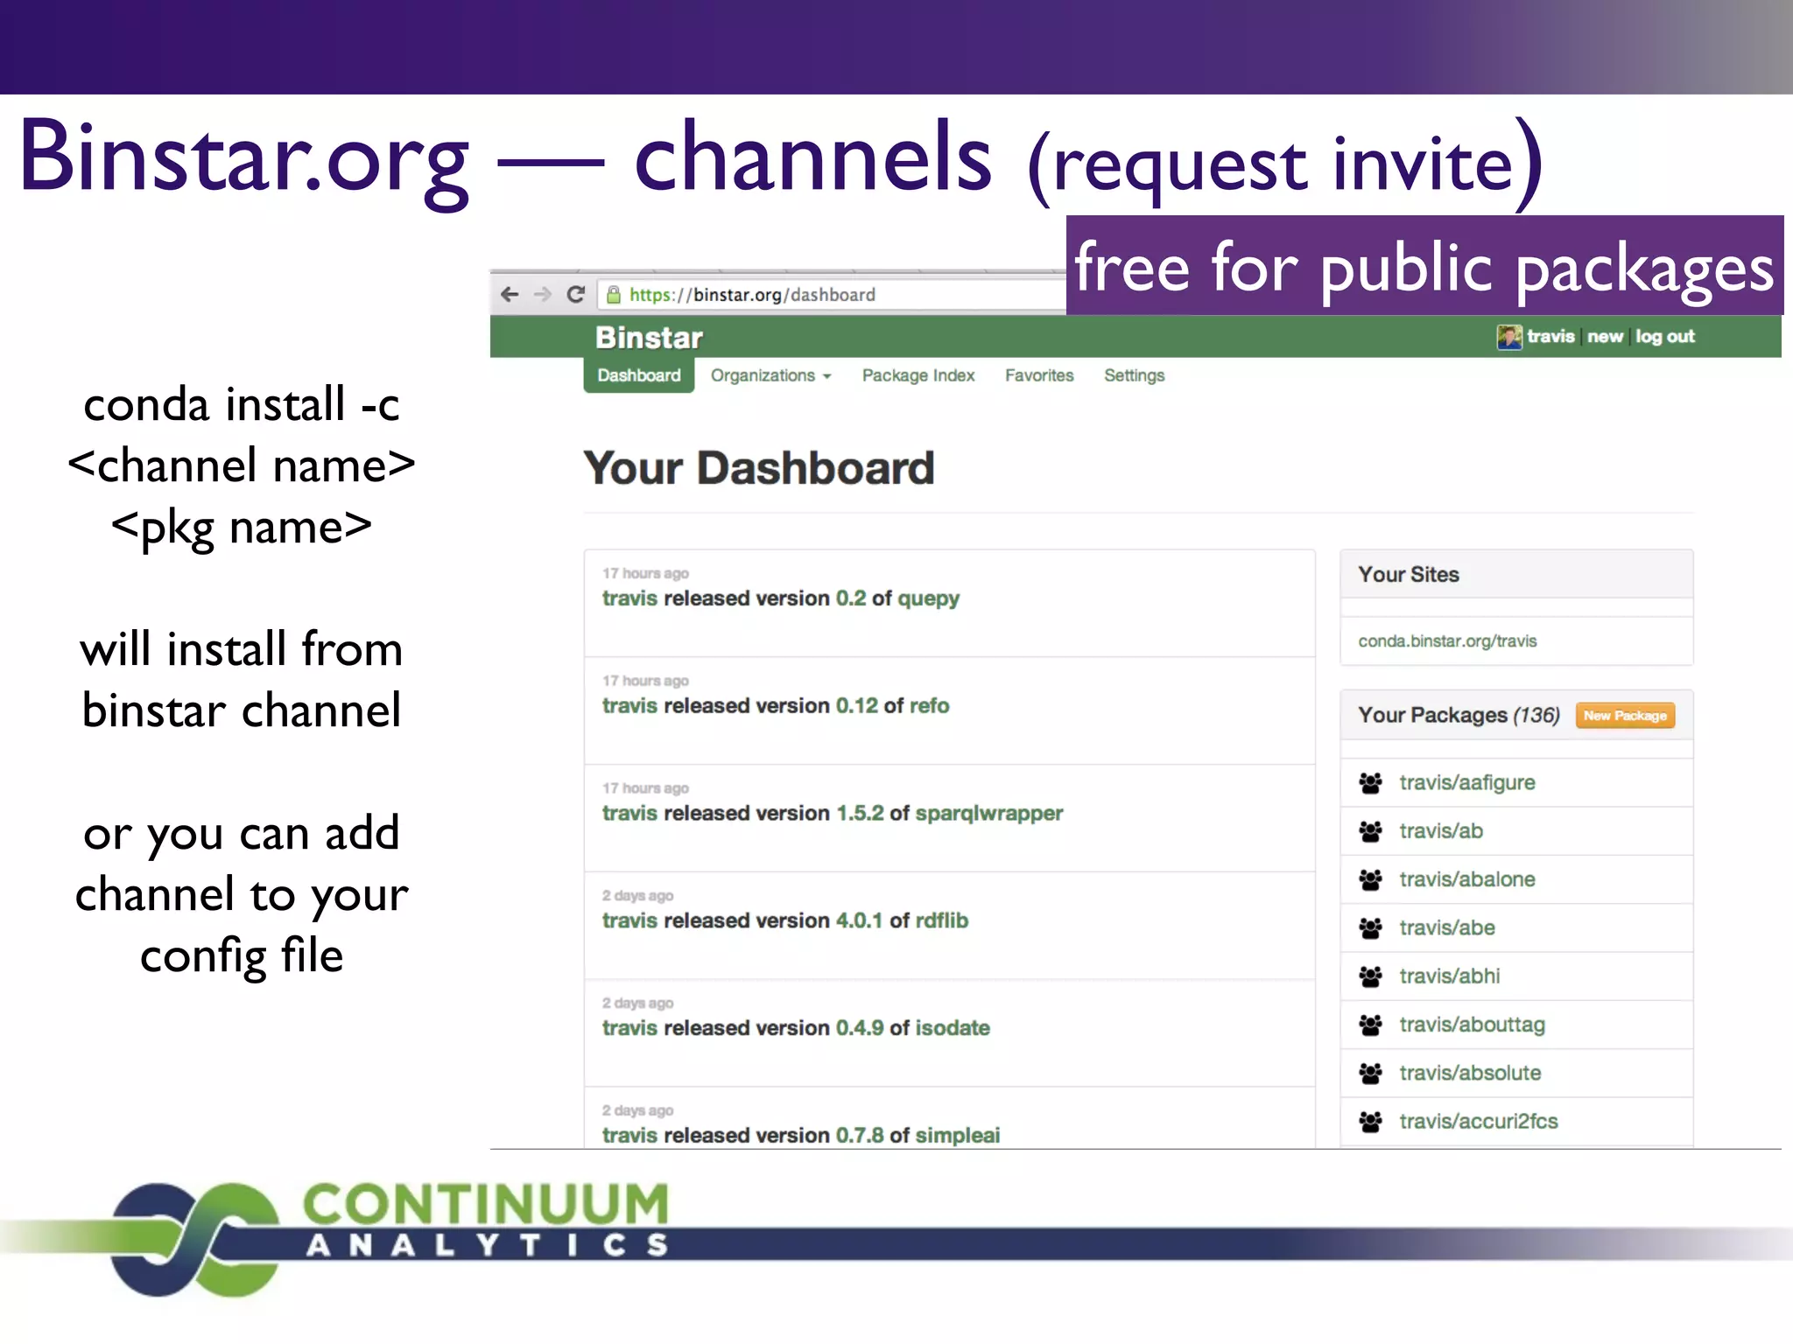Click group icon beside travis/absolute
This screenshot has height=1344, width=1793.
click(x=1371, y=1073)
